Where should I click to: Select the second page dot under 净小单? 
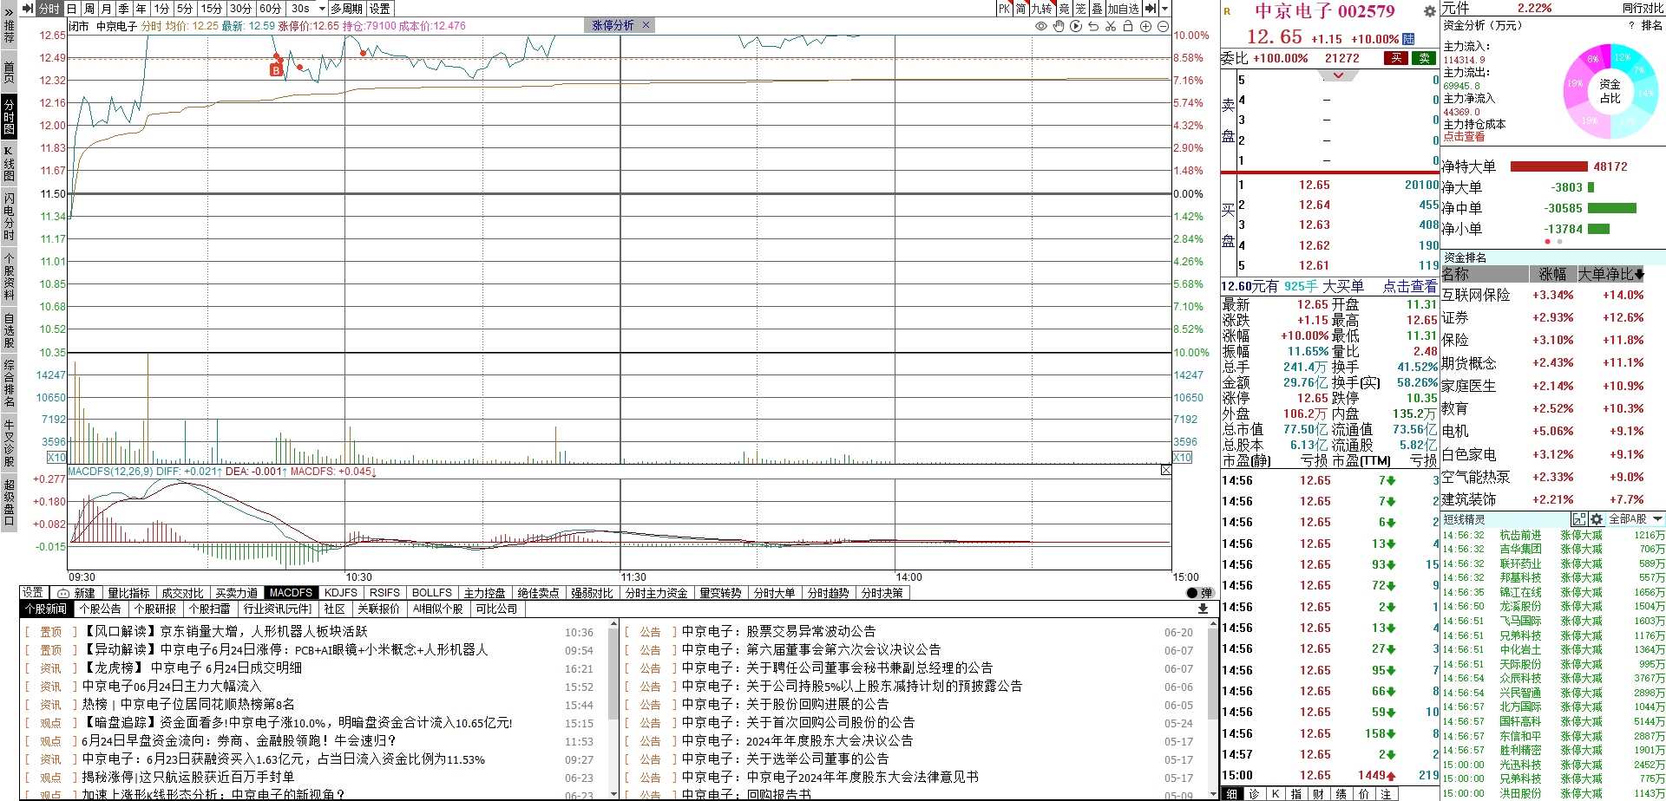pyautogui.click(x=1559, y=242)
